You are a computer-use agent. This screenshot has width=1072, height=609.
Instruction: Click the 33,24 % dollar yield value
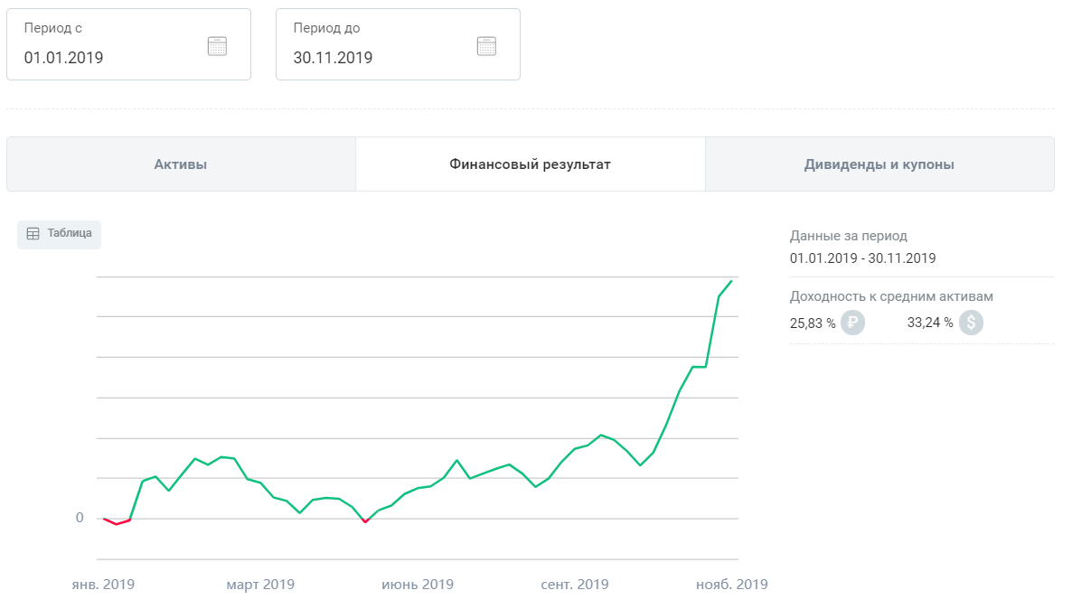(930, 323)
